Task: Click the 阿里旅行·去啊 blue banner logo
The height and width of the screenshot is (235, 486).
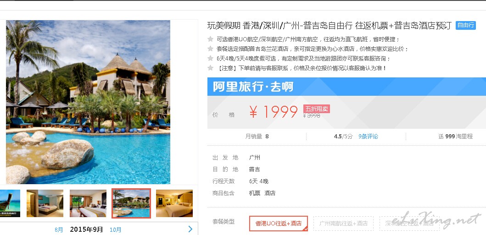Action: coord(253,87)
